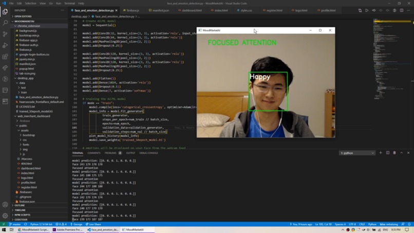The image size is (414, 233).
Task: Select the '1: python' terminal dropdown
Action: coord(357,153)
